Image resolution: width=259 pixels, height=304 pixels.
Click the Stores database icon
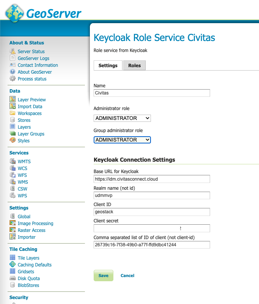pyautogui.click(x=13, y=120)
